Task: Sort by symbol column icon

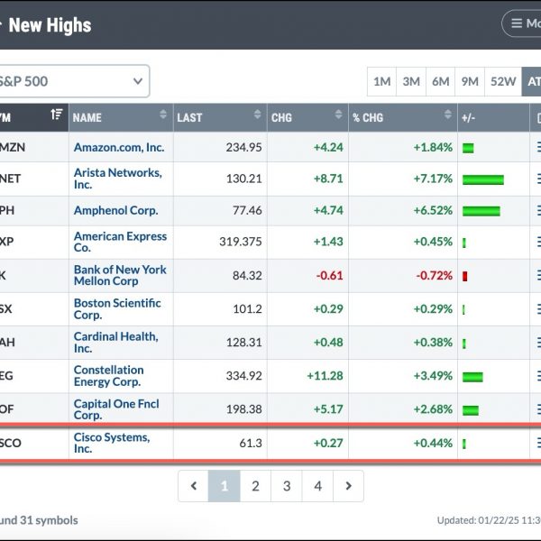Action: tap(57, 114)
